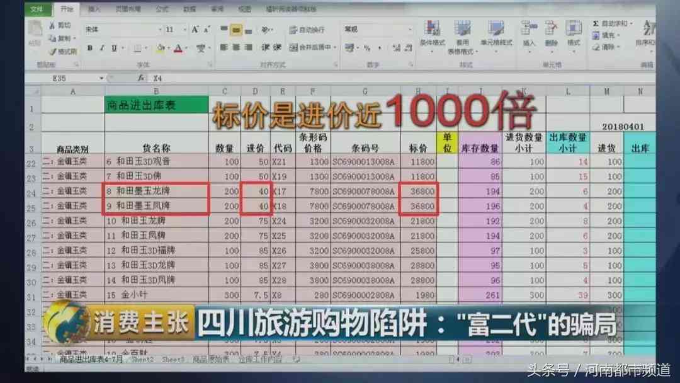Open the 文件 (File) menu tab

[x=38, y=9]
